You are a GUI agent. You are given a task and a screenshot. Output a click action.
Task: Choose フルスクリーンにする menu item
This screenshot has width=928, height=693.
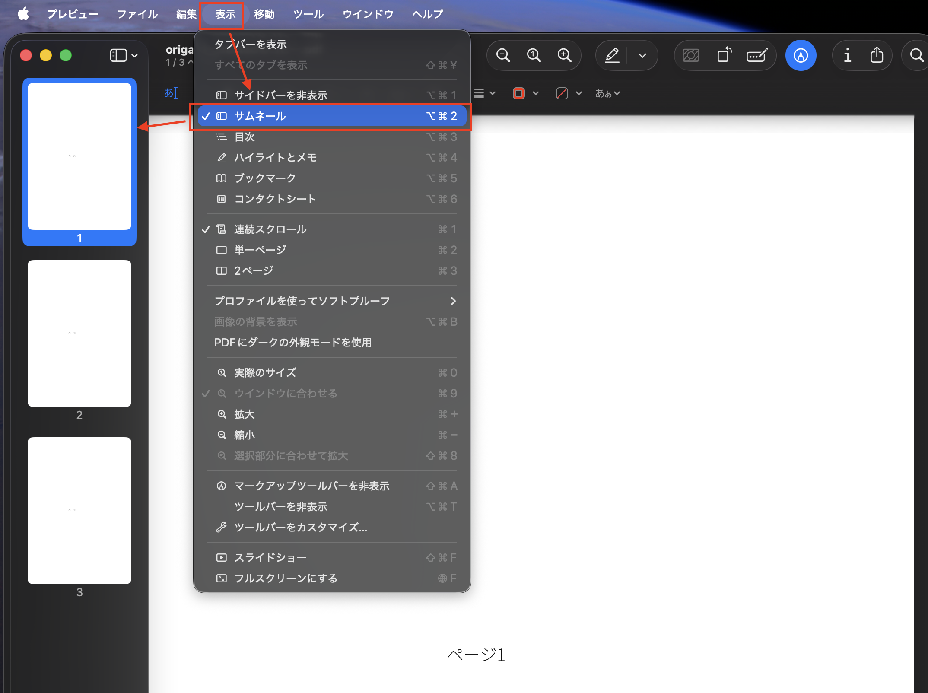tap(332, 578)
